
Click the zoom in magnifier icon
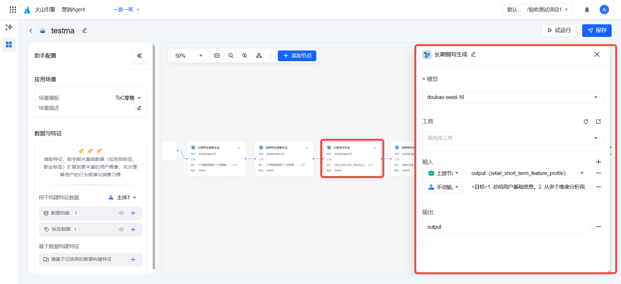pyautogui.click(x=245, y=56)
